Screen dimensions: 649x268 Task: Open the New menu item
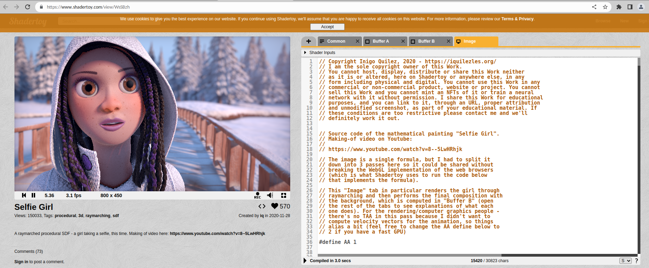(624, 21)
